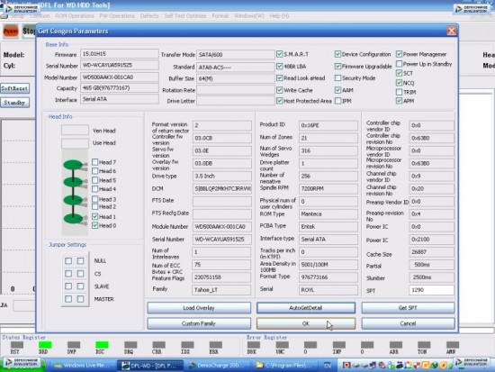Enable the TRIM checkbox
The image size is (495, 372).
[x=399, y=92]
